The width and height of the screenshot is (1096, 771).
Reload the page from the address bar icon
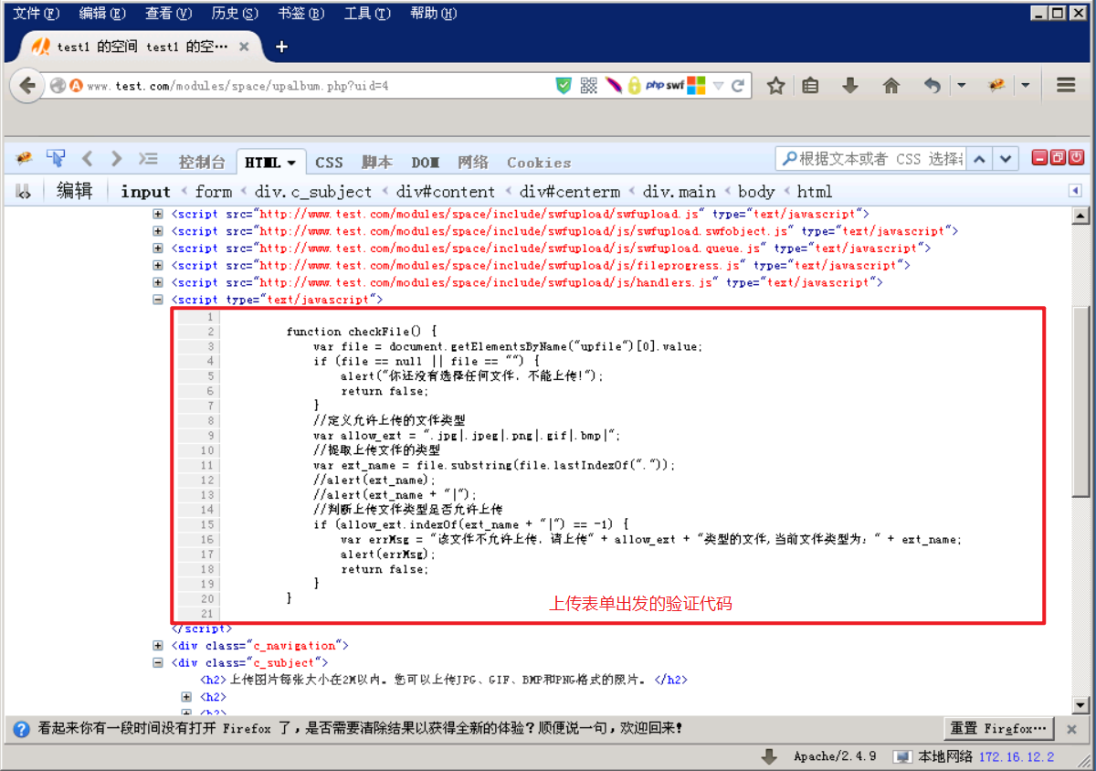pyautogui.click(x=737, y=85)
